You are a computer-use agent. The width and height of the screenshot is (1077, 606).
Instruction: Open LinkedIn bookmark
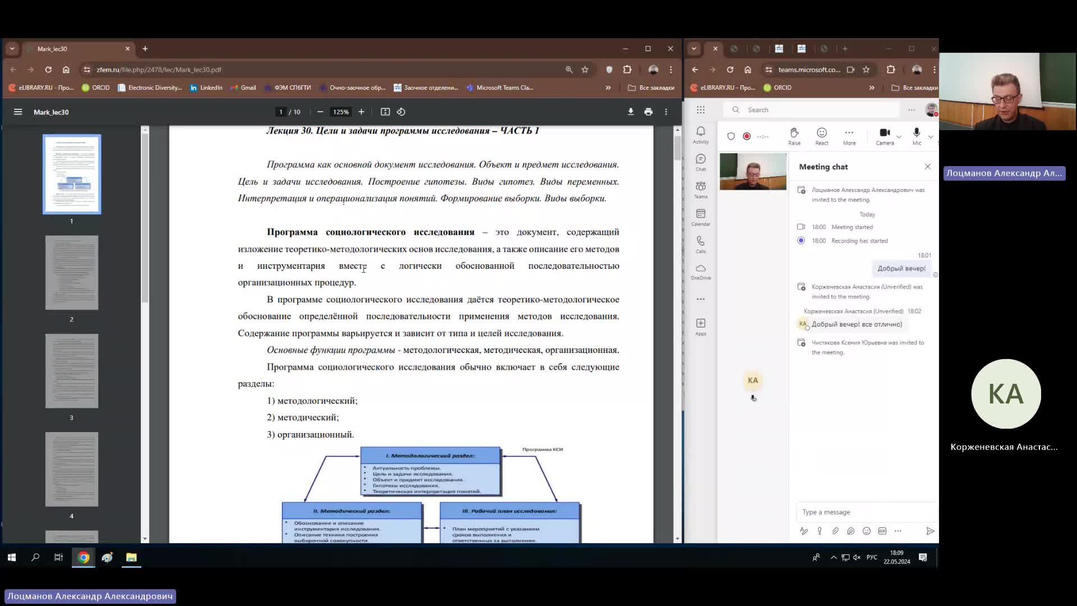[x=206, y=88]
